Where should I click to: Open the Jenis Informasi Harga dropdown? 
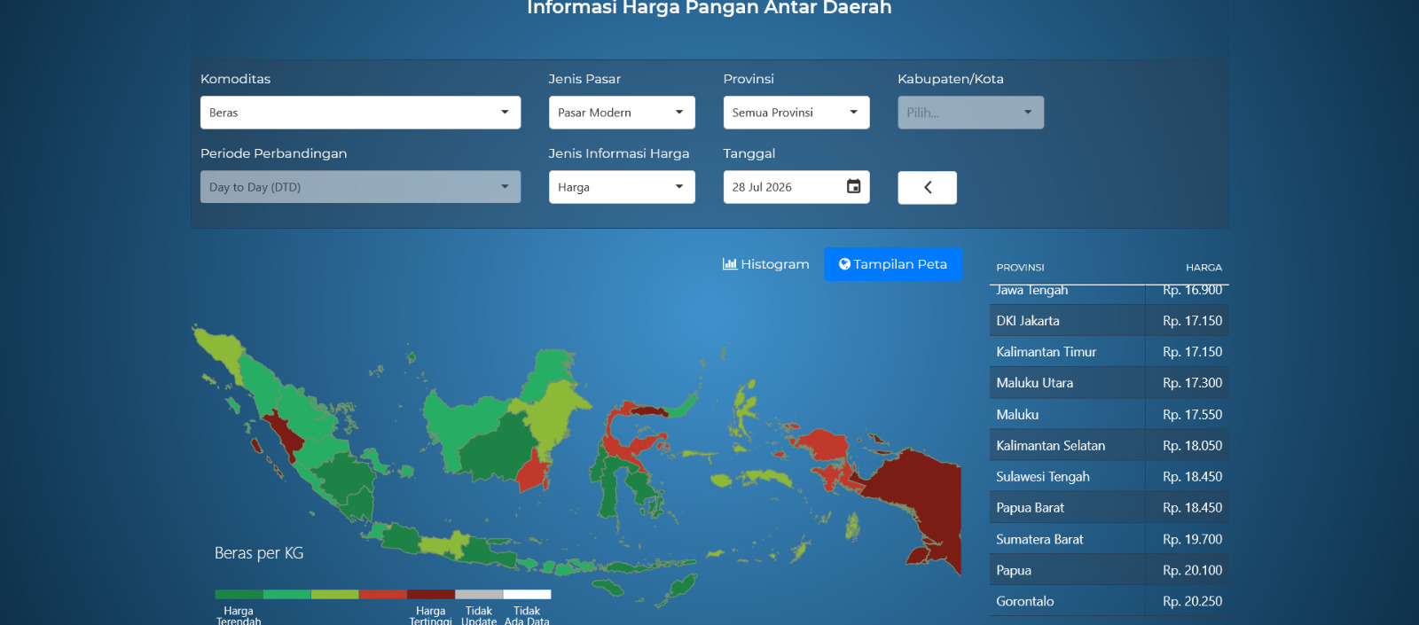[622, 187]
